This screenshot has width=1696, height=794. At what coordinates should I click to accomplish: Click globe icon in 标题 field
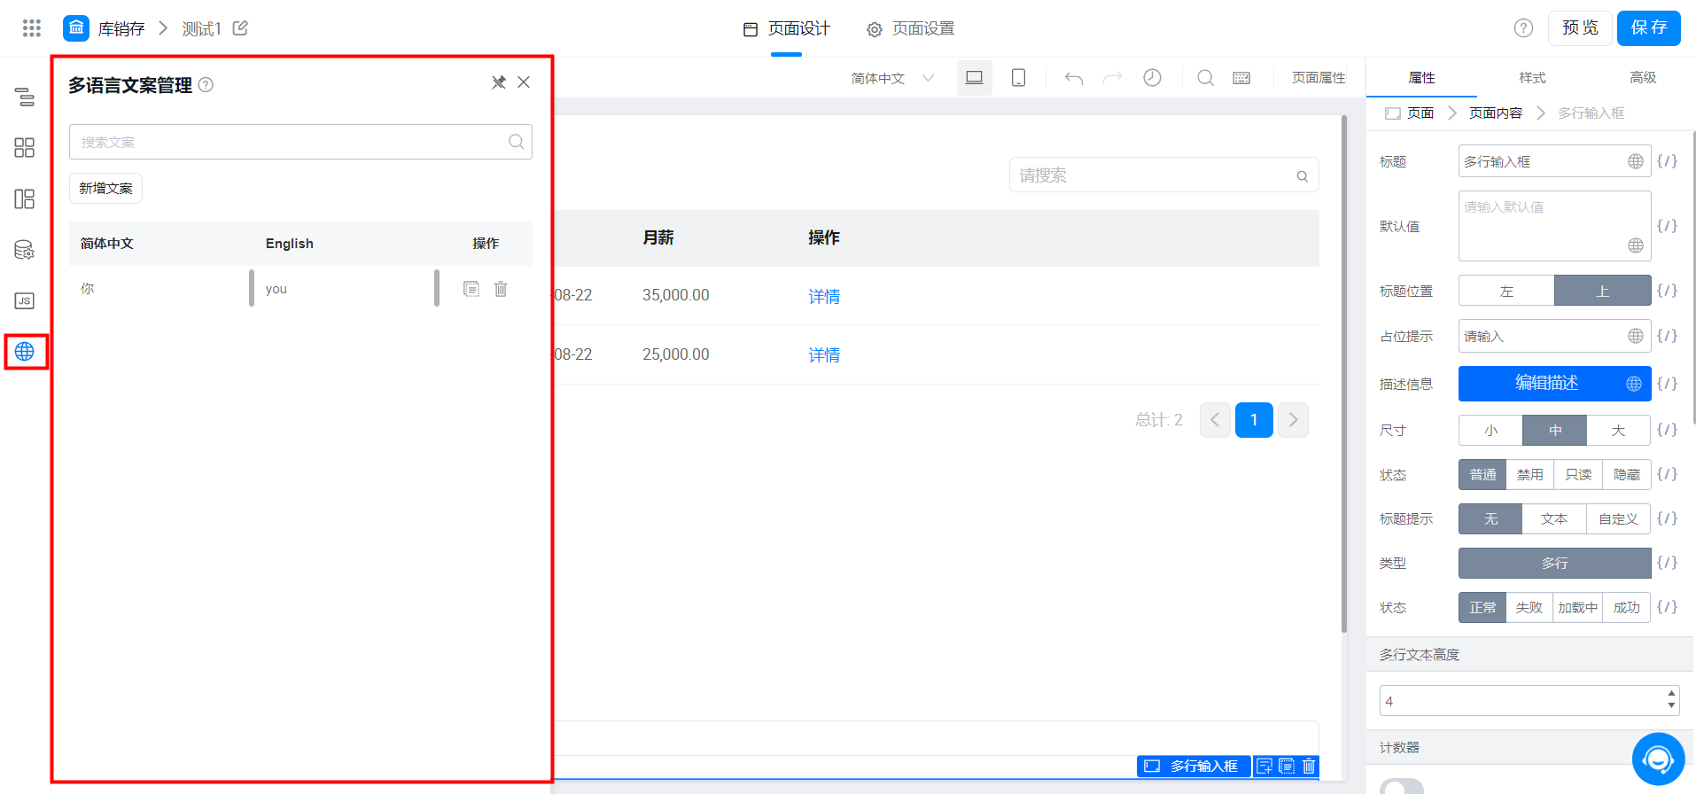1636,161
